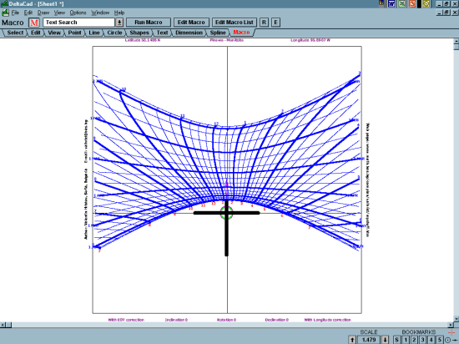
Task: Switch to the Text tab
Action: tap(162, 33)
